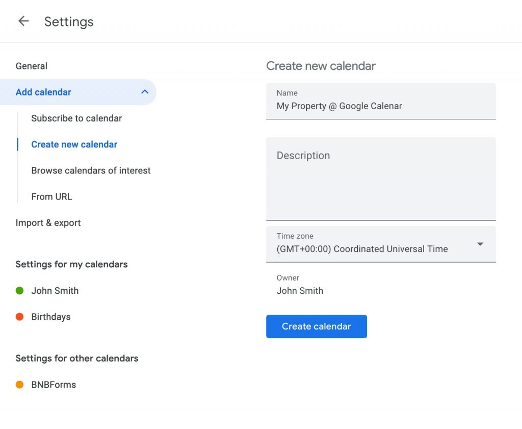Choose the From URL option
Screen dimensions: 522x429
(51, 196)
